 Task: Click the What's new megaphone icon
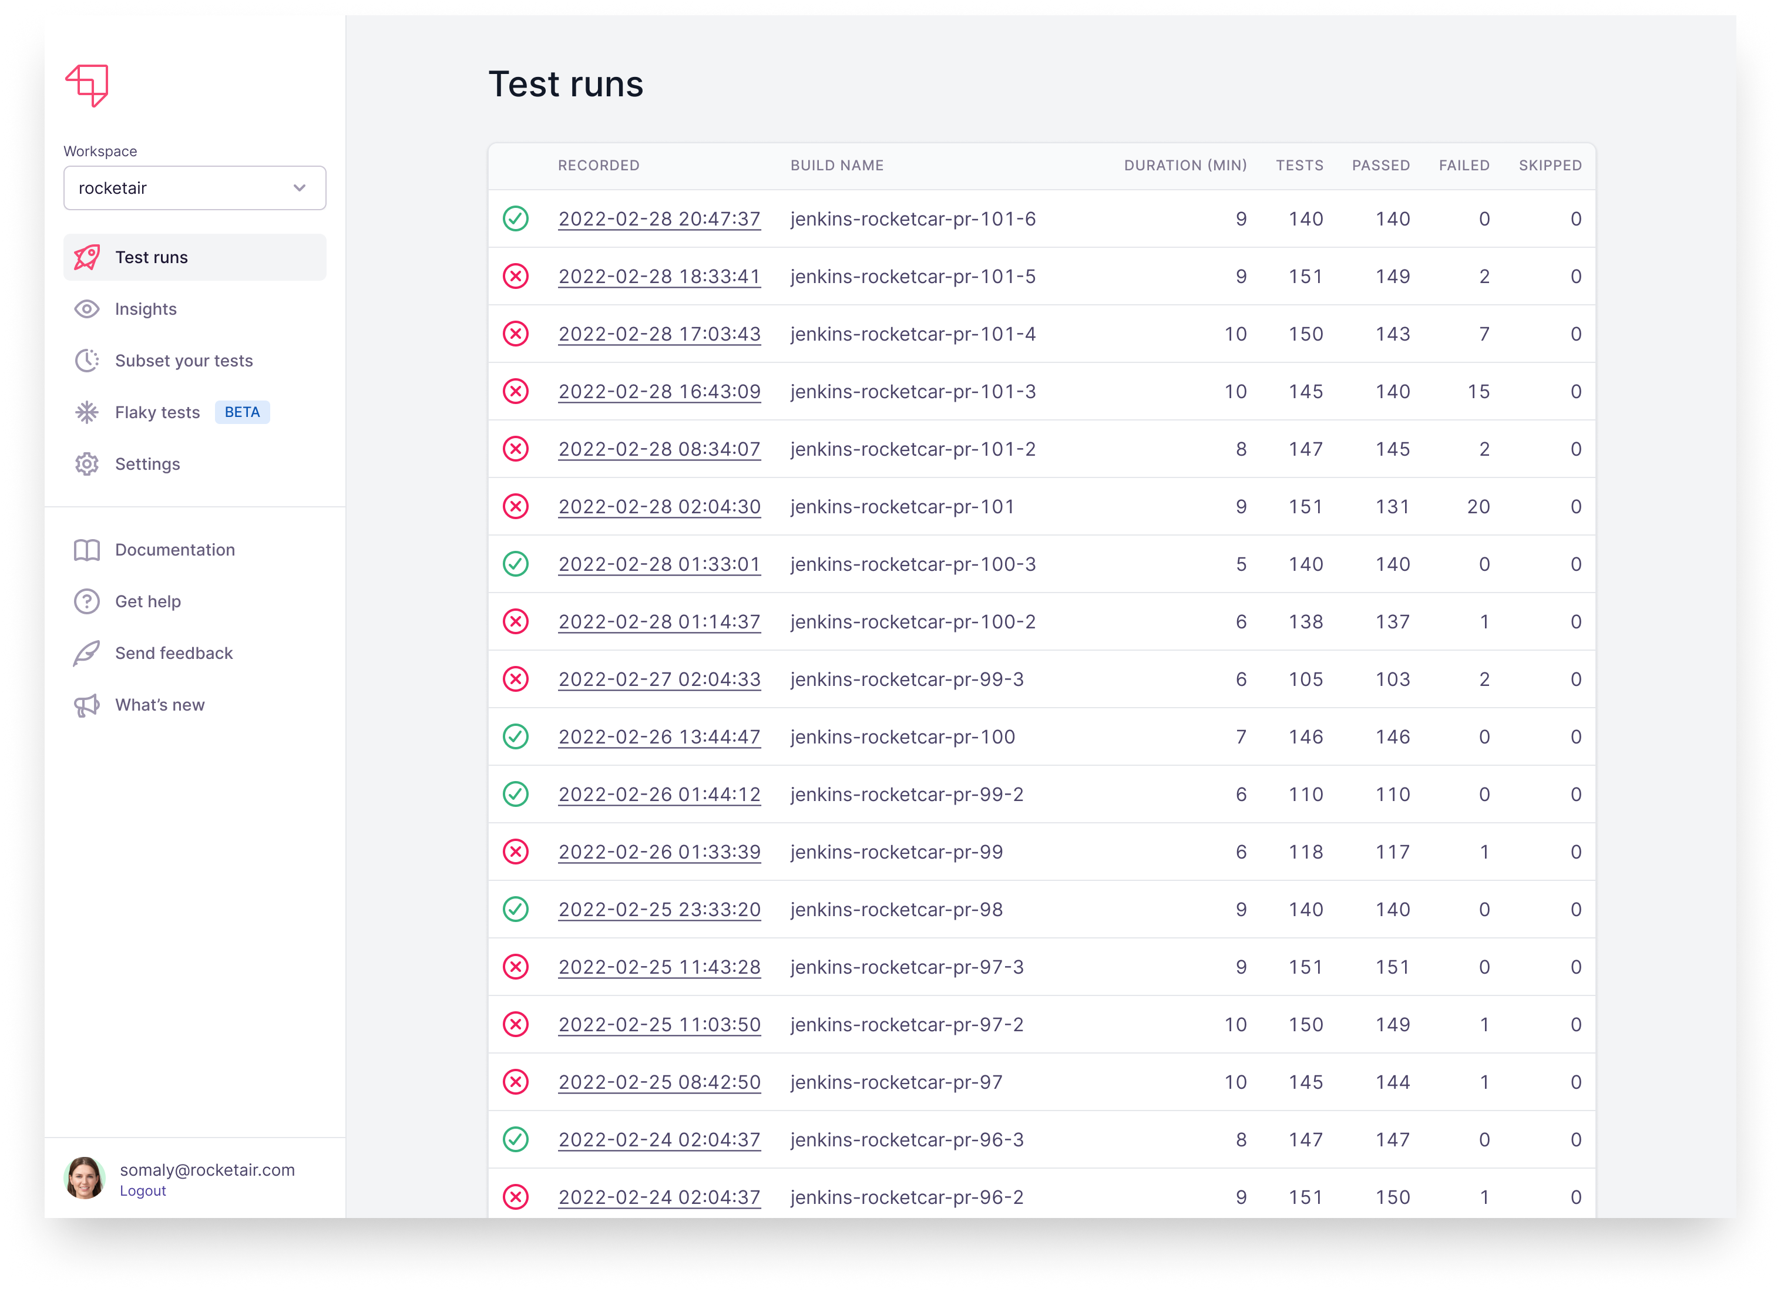[86, 704]
